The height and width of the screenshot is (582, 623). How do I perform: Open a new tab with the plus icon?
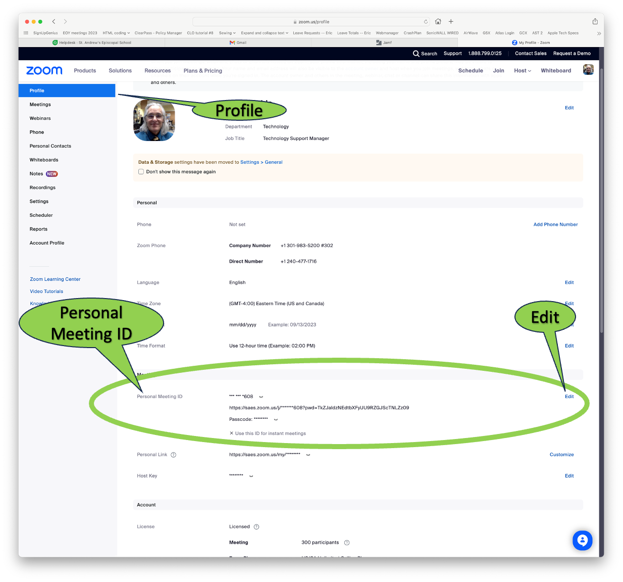pos(451,22)
